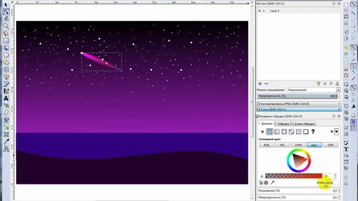This screenshot has width=358, height=201.
Task: Toggle Layer 1 visibility eye icon
Action: [260, 11]
